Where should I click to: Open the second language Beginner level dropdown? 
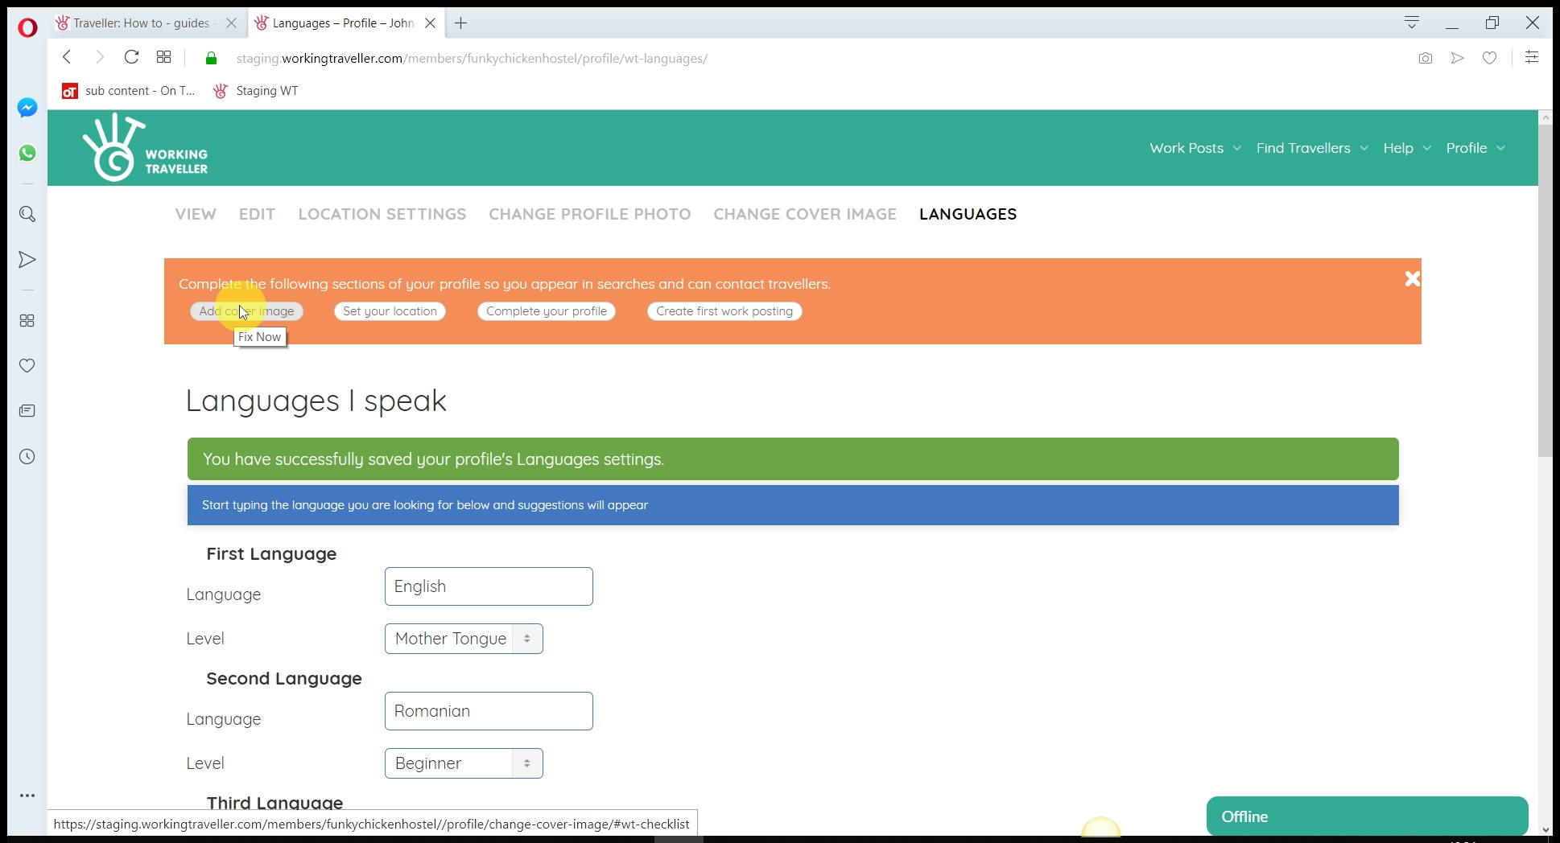[464, 763]
